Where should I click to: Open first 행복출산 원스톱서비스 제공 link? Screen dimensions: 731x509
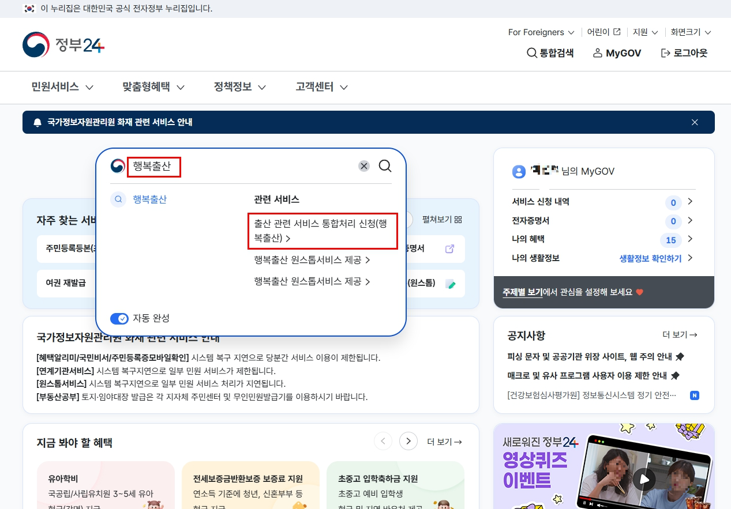(x=312, y=260)
